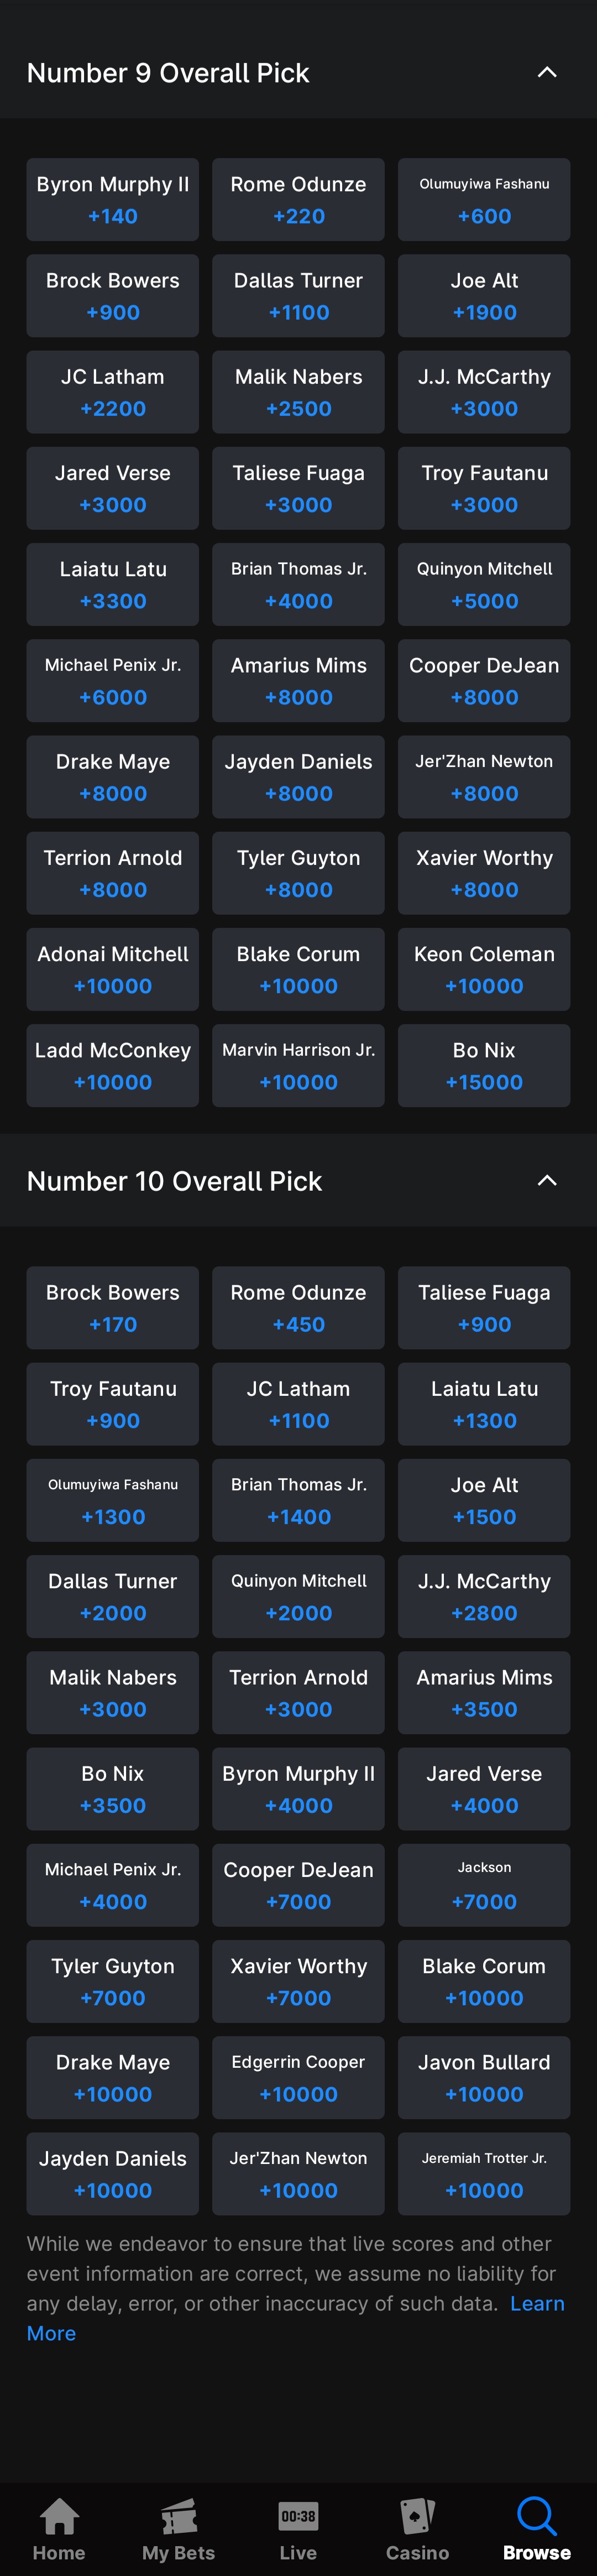This screenshot has width=597, height=2576.
Task: Select Rome Odunze +220 for pick 9
Action: (x=298, y=199)
